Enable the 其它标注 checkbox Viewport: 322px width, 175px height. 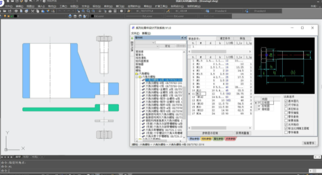(286, 109)
